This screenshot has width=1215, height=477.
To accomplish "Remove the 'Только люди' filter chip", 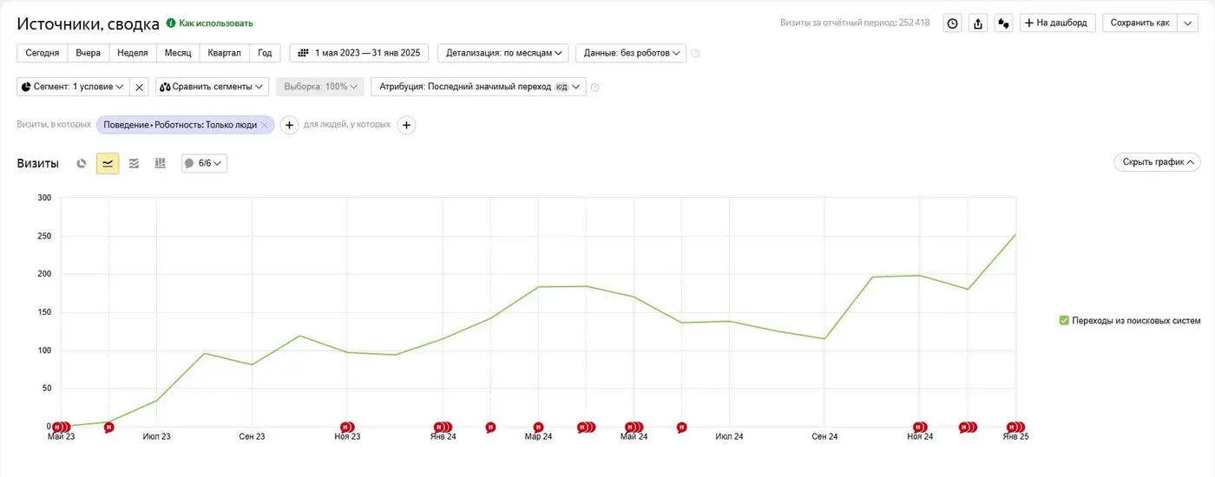I will coord(265,125).
